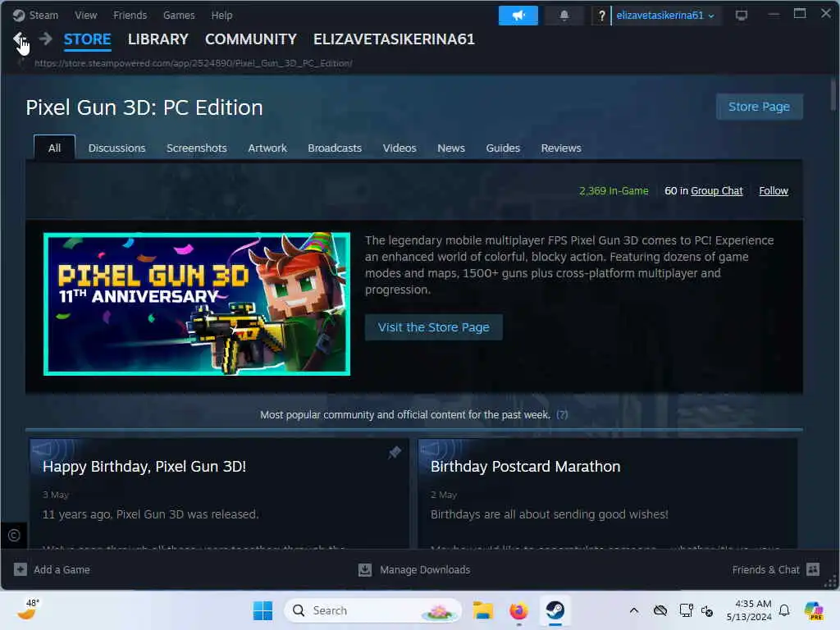Screen dimensions: 840x630
Task: Switch to the Screenshots tab
Action: (197, 148)
